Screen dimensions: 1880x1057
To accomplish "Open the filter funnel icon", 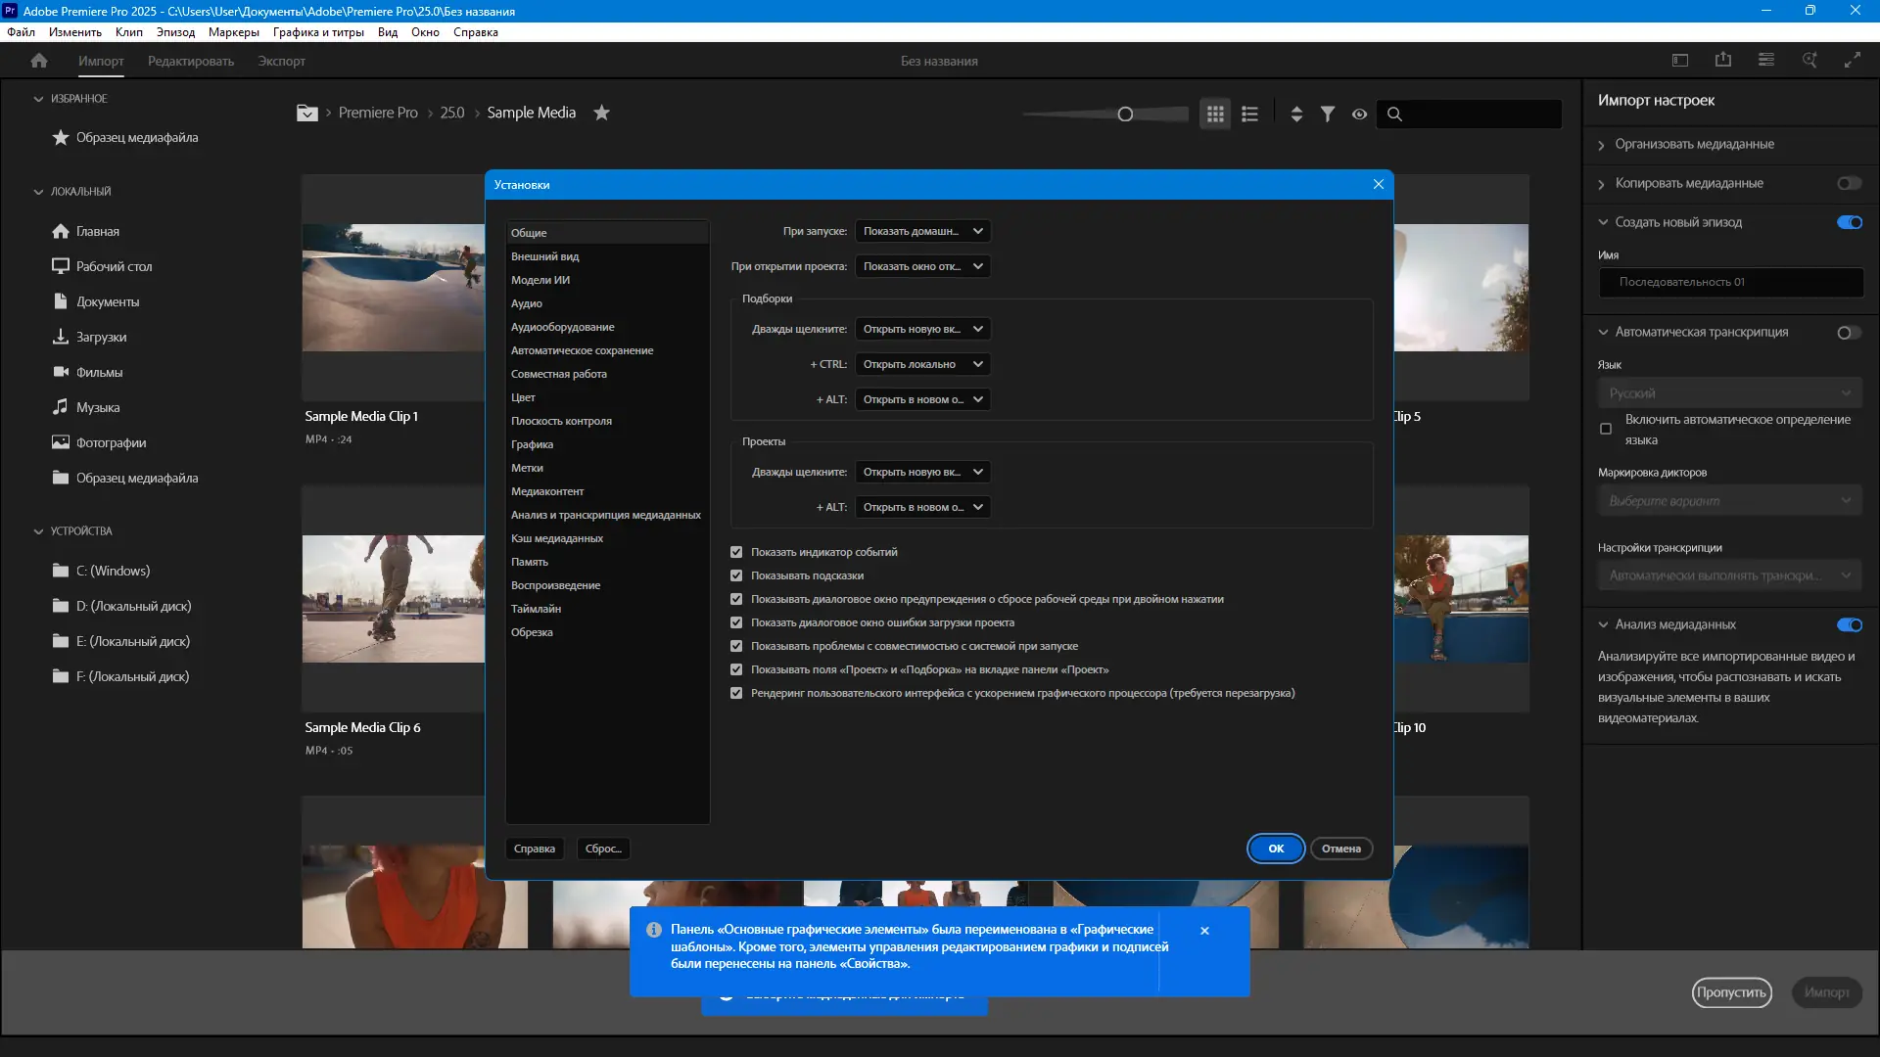I will tap(1328, 114).
